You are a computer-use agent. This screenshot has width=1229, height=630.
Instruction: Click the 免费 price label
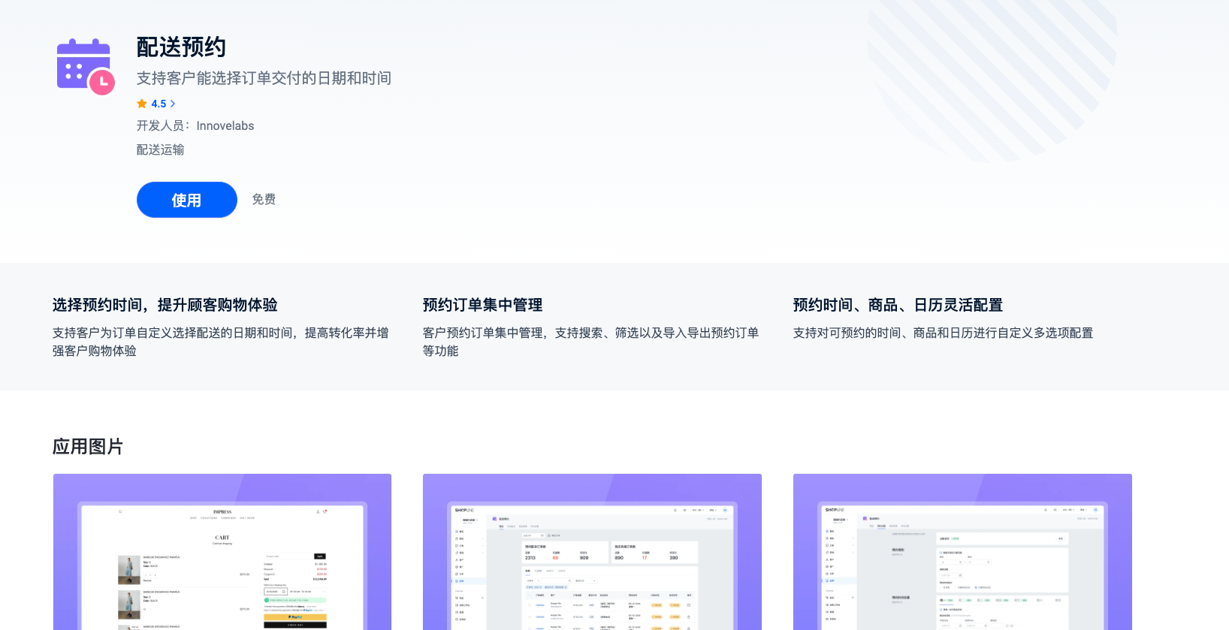tap(264, 199)
